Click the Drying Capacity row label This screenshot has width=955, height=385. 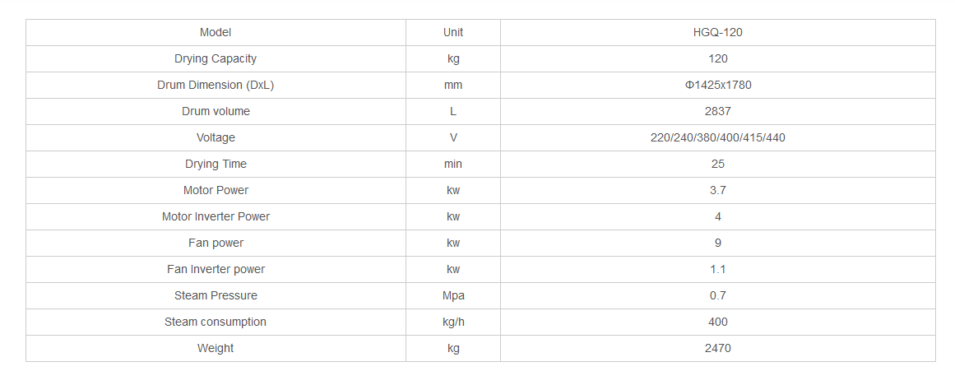pyautogui.click(x=216, y=58)
